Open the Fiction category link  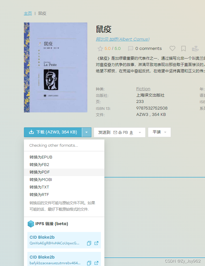click(143, 89)
